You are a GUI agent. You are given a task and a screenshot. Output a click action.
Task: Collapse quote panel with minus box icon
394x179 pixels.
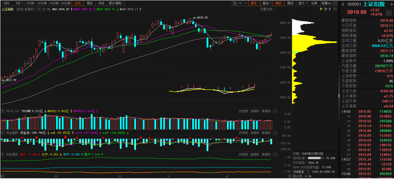coord(389,12)
